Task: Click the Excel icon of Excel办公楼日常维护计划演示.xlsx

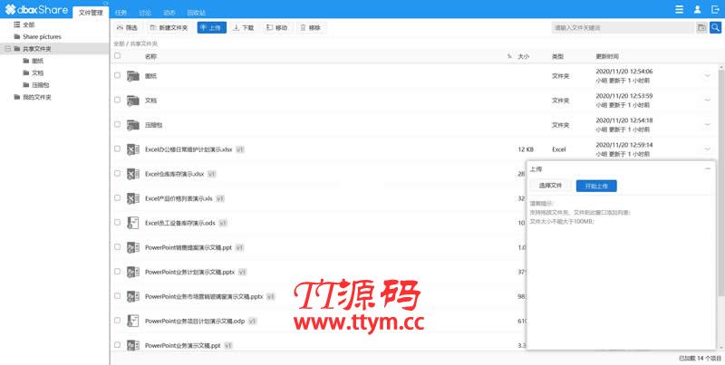Action: (x=133, y=149)
